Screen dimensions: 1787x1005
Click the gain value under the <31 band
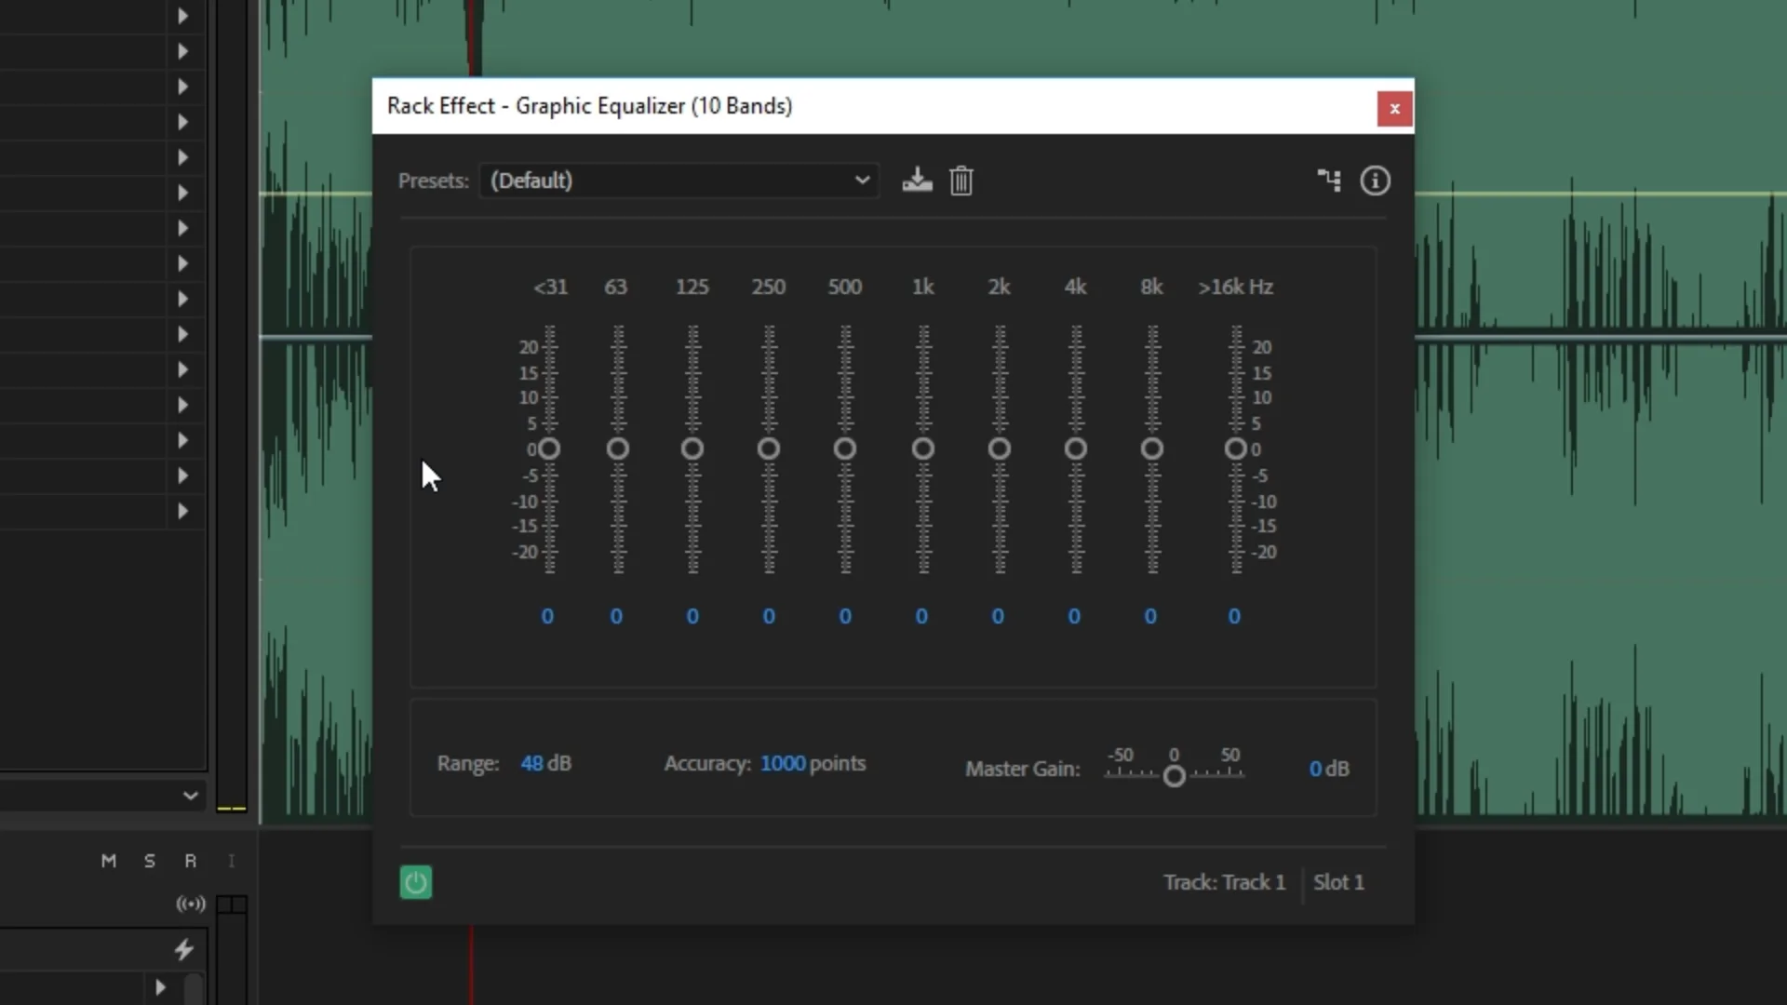(x=547, y=616)
